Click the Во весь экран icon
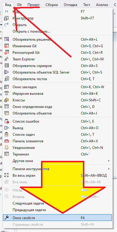This screenshot has width=117, height=232. 7,175
